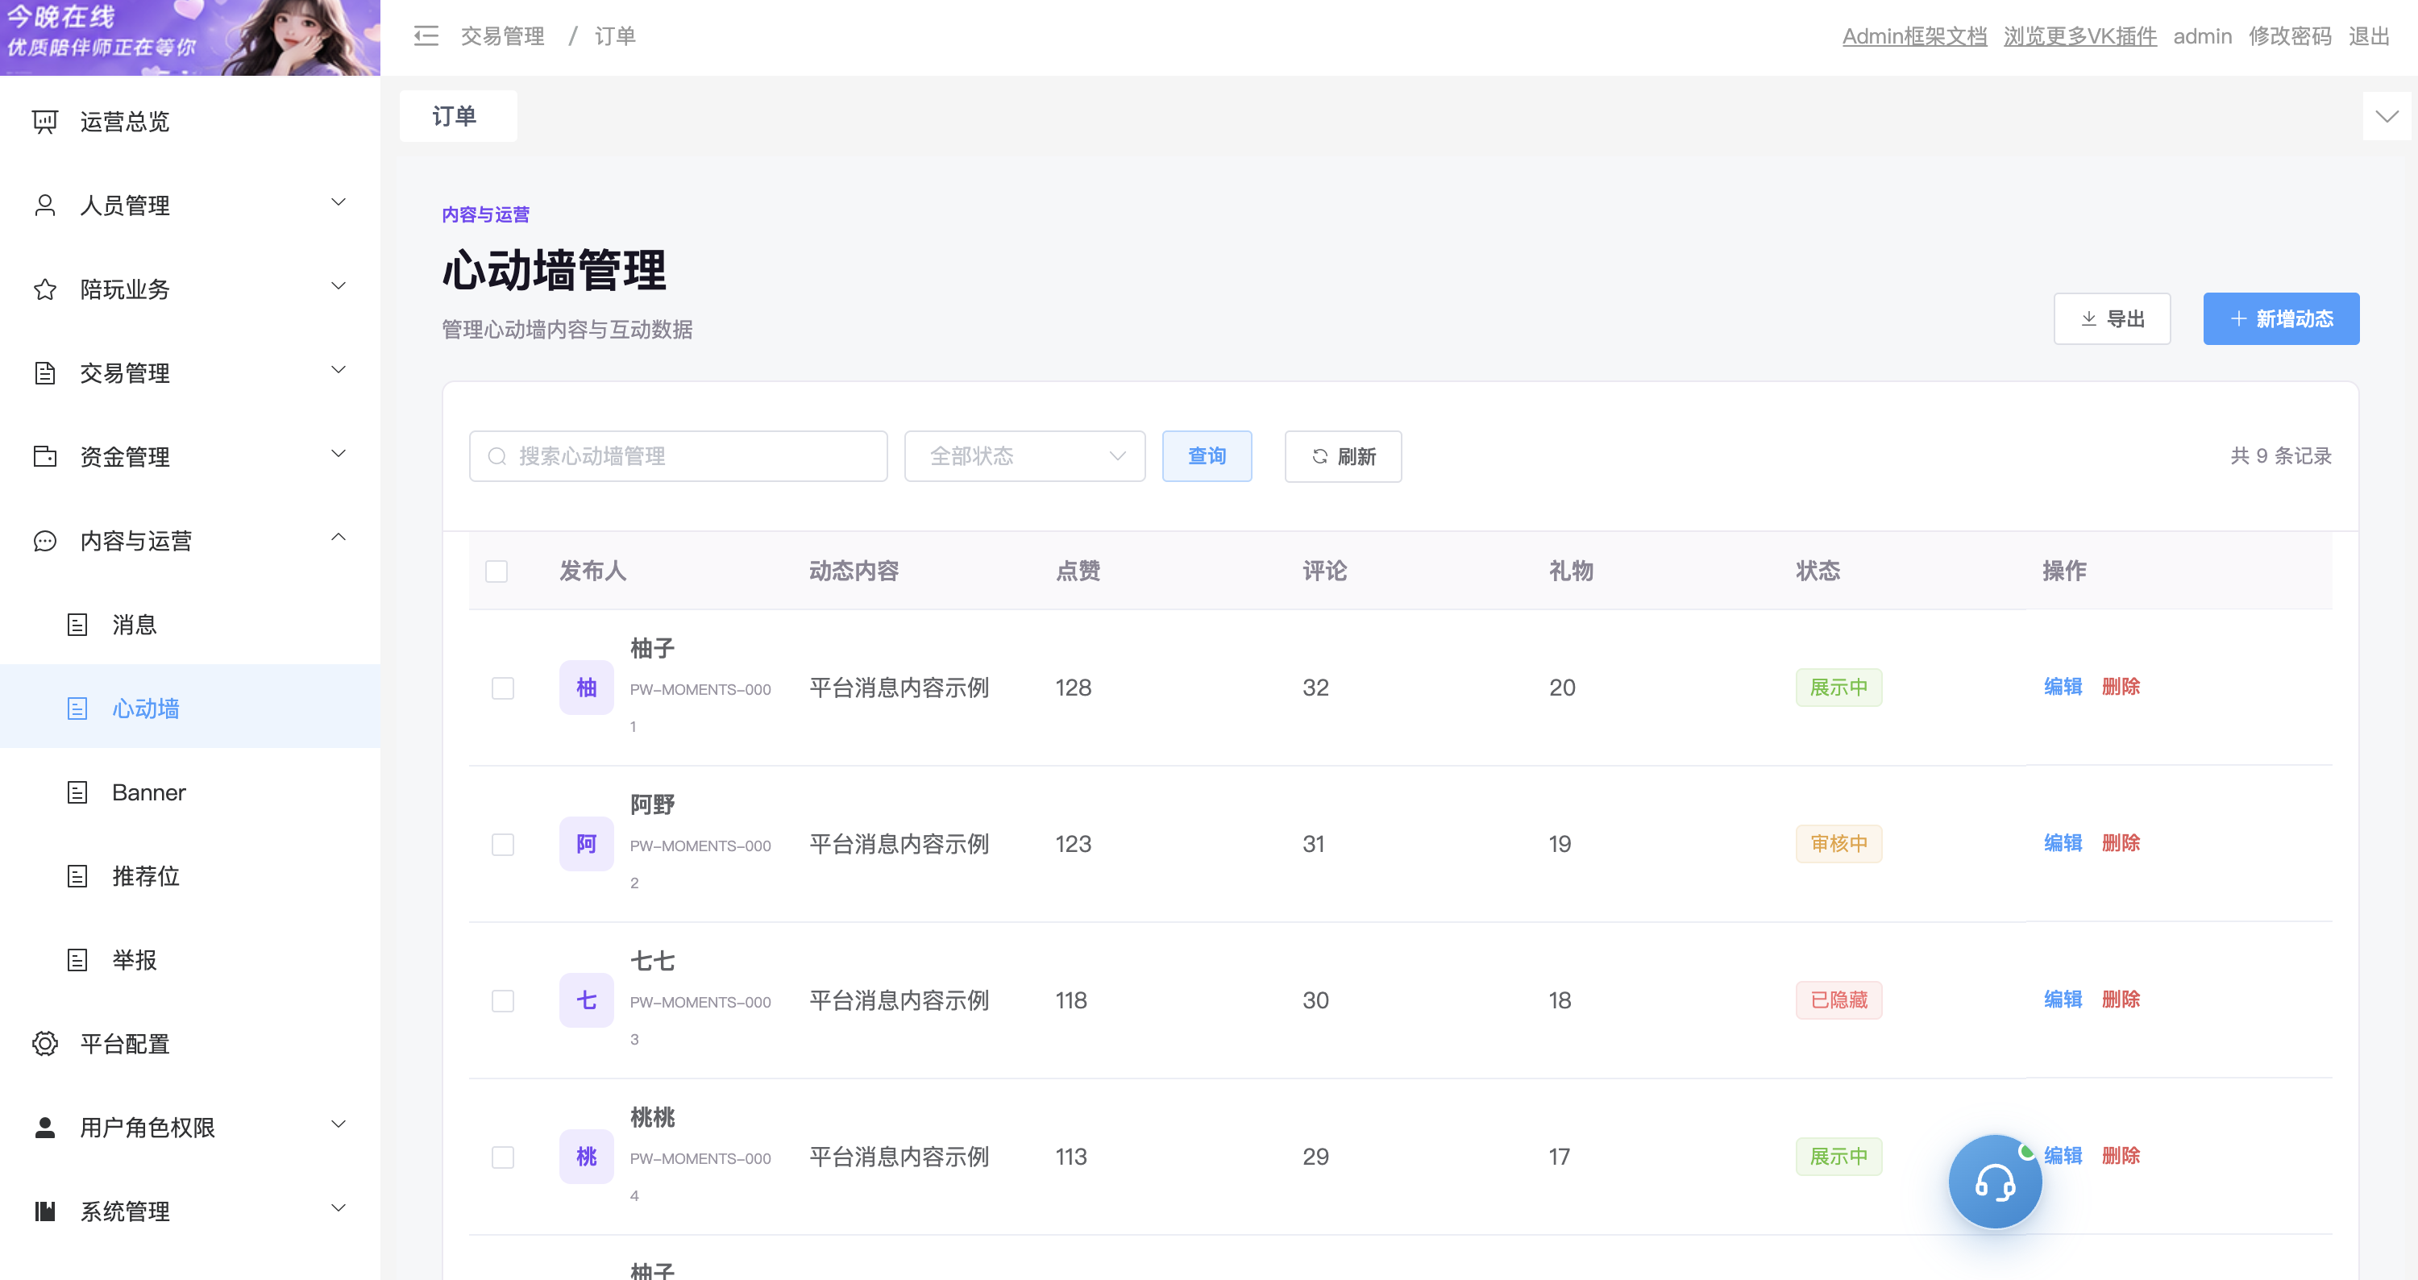Click 退出 to log out
2418x1280 pixels.
click(x=2369, y=35)
